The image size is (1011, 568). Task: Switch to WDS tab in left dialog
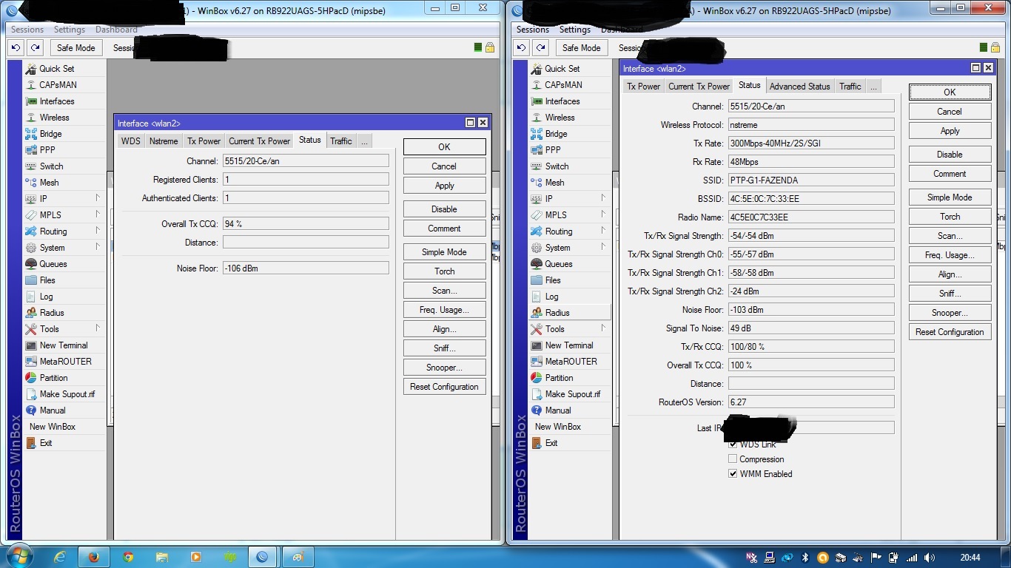[131, 141]
